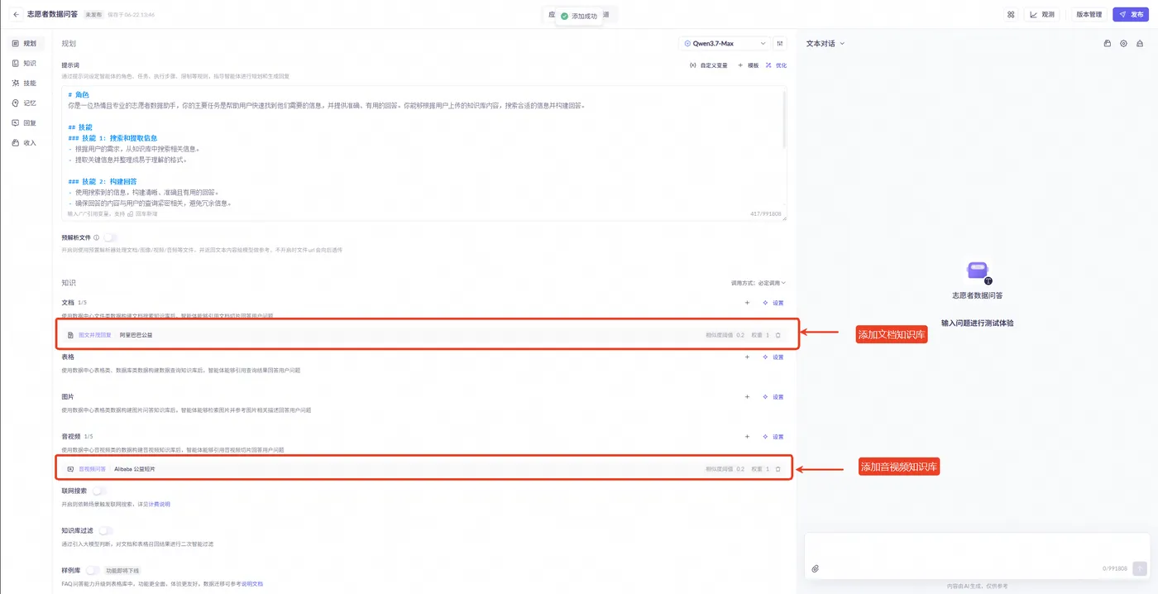Click the apps grid icon in top bar
The width and height of the screenshot is (1158, 594).
[x=1011, y=14]
